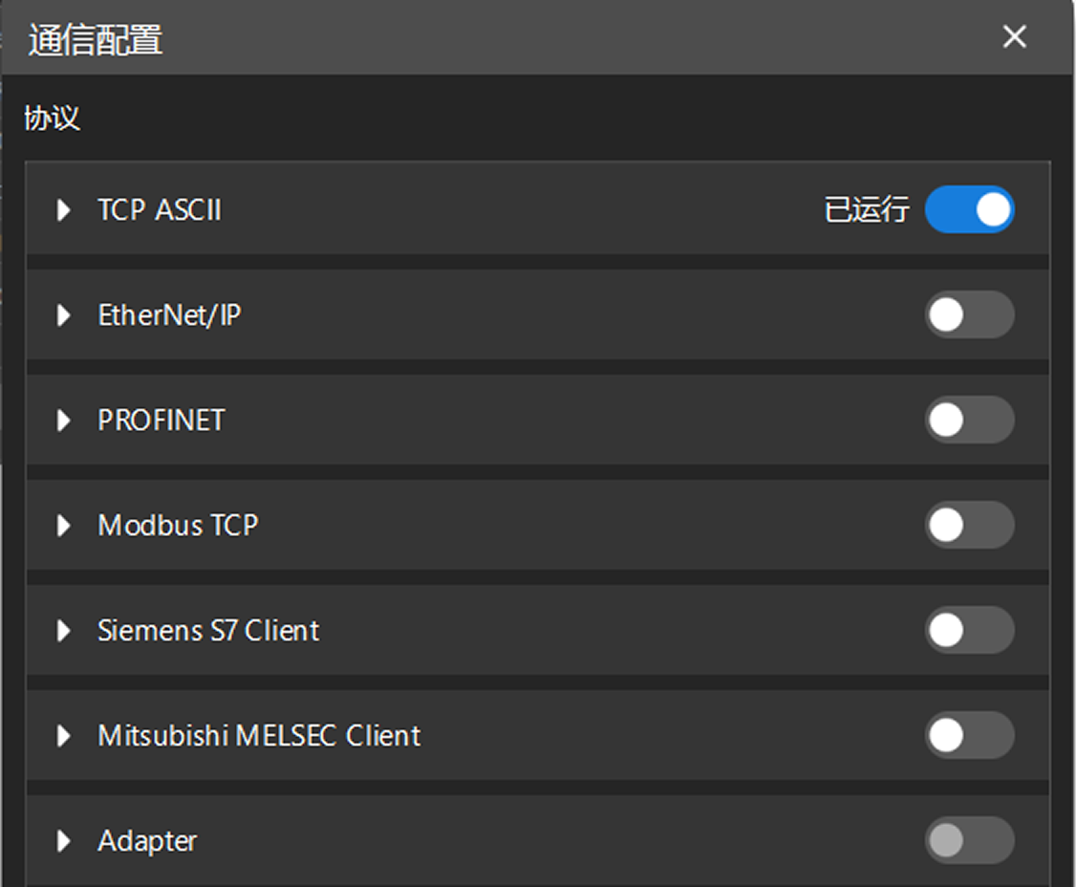Viewport: 1076px width, 887px height.
Task: Close the 通信配置 dialog
Action: pos(1014,37)
